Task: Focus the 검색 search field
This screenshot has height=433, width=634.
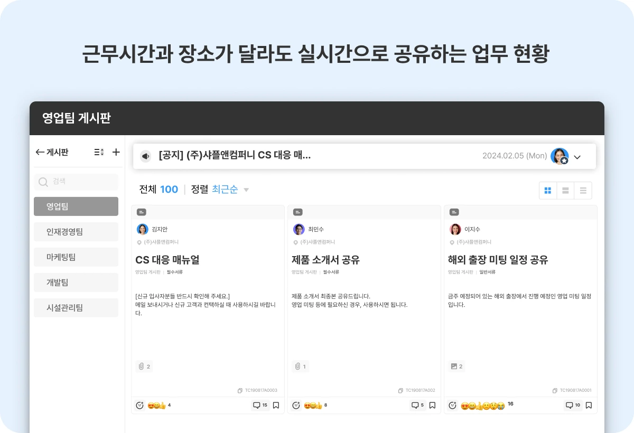Action: point(76,182)
